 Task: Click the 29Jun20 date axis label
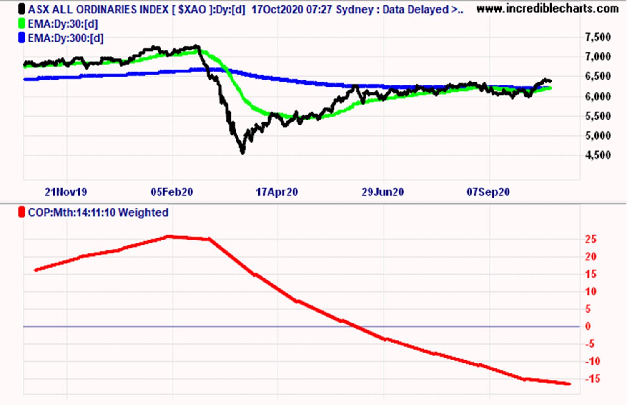point(383,192)
